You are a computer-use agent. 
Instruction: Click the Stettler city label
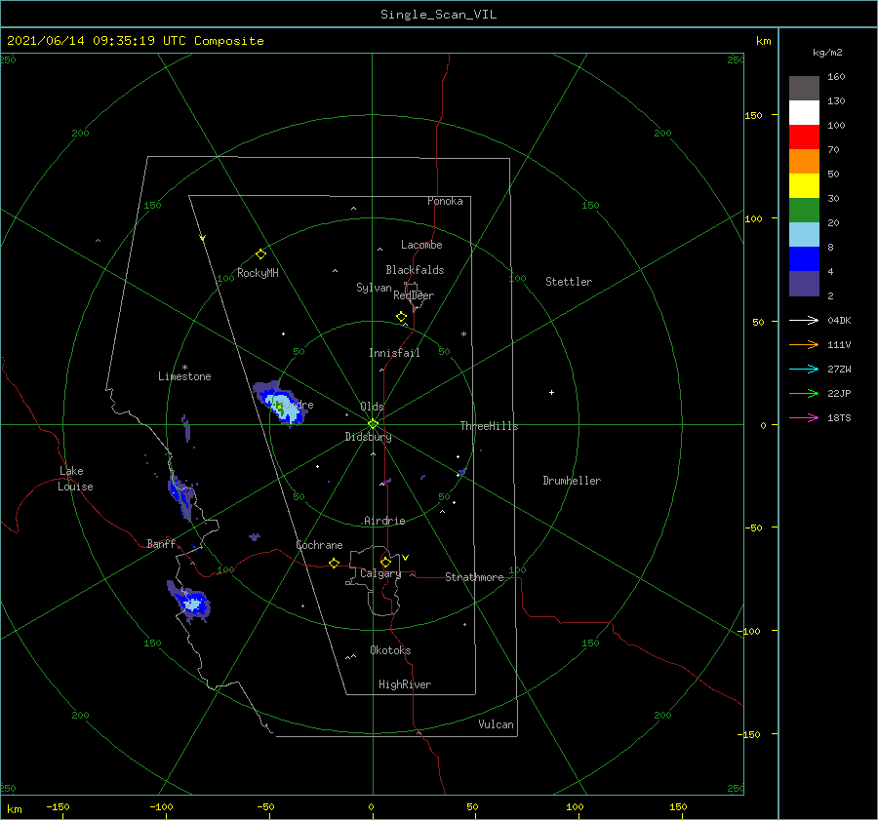tap(569, 282)
